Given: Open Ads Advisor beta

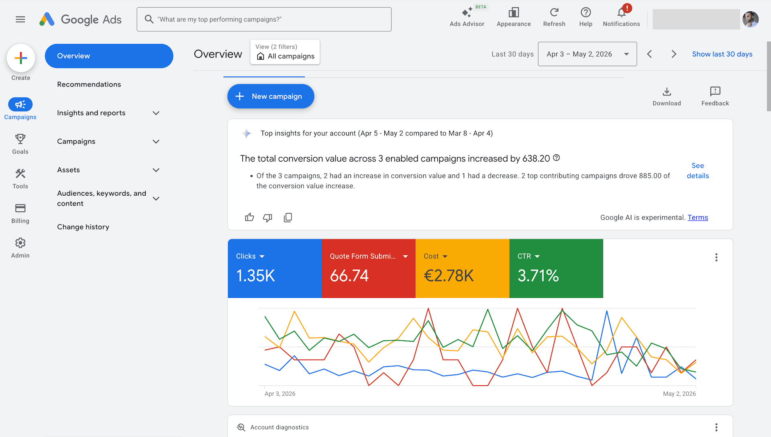Looking at the screenshot, I should 467,17.
